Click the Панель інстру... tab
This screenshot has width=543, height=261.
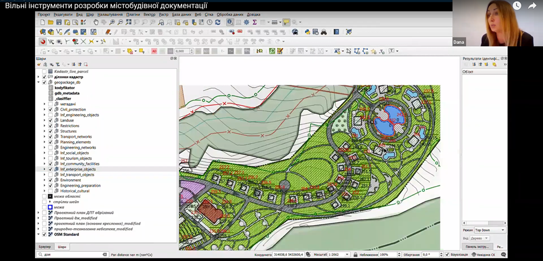[477, 247]
